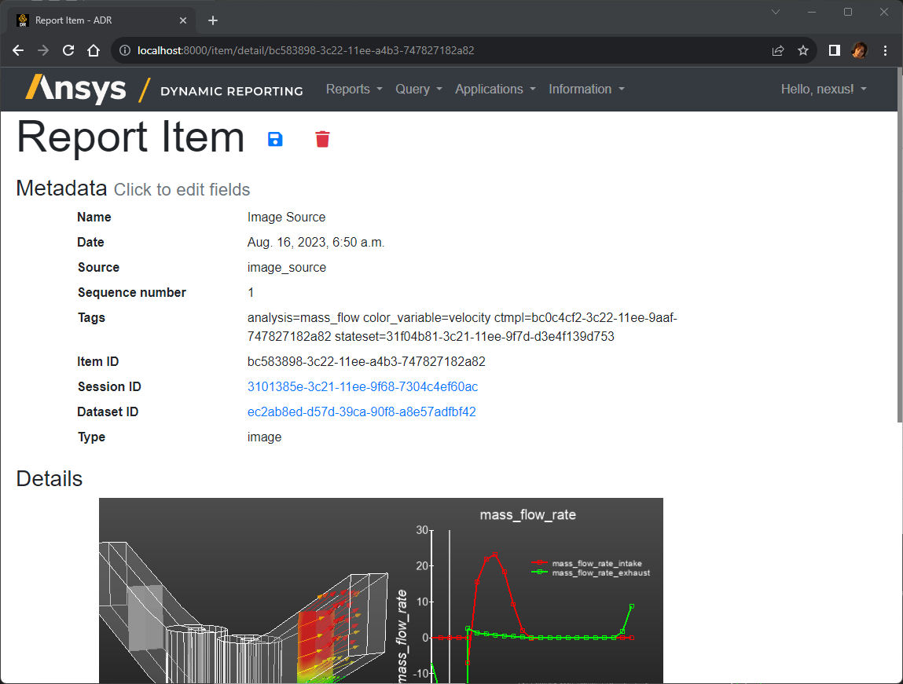Expand the Reports dropdown menu
This screenshot has height=684, width=903.
[x=354, y=90]
